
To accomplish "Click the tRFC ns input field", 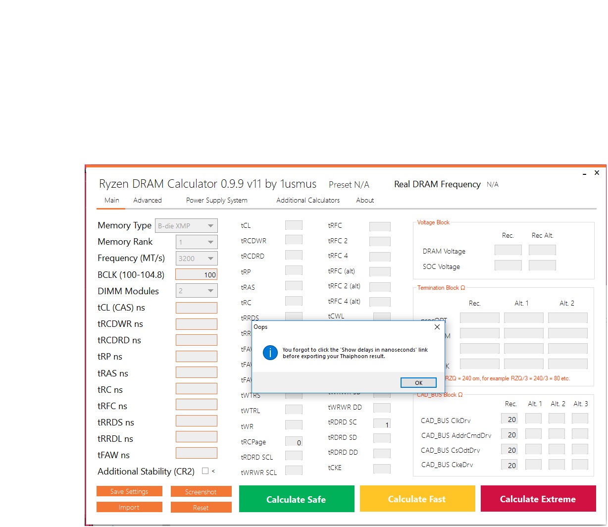I will [197, 404].
